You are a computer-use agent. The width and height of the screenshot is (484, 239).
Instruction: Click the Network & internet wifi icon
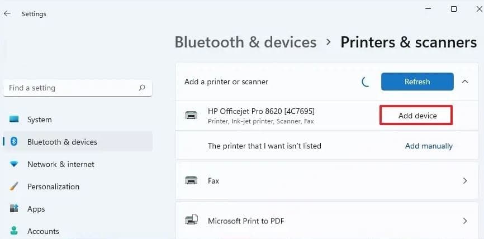tap(15, 164)
